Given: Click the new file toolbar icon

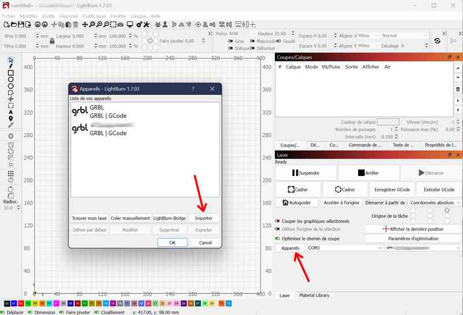Looking at the screenshot, I should (x=6, y=24).
